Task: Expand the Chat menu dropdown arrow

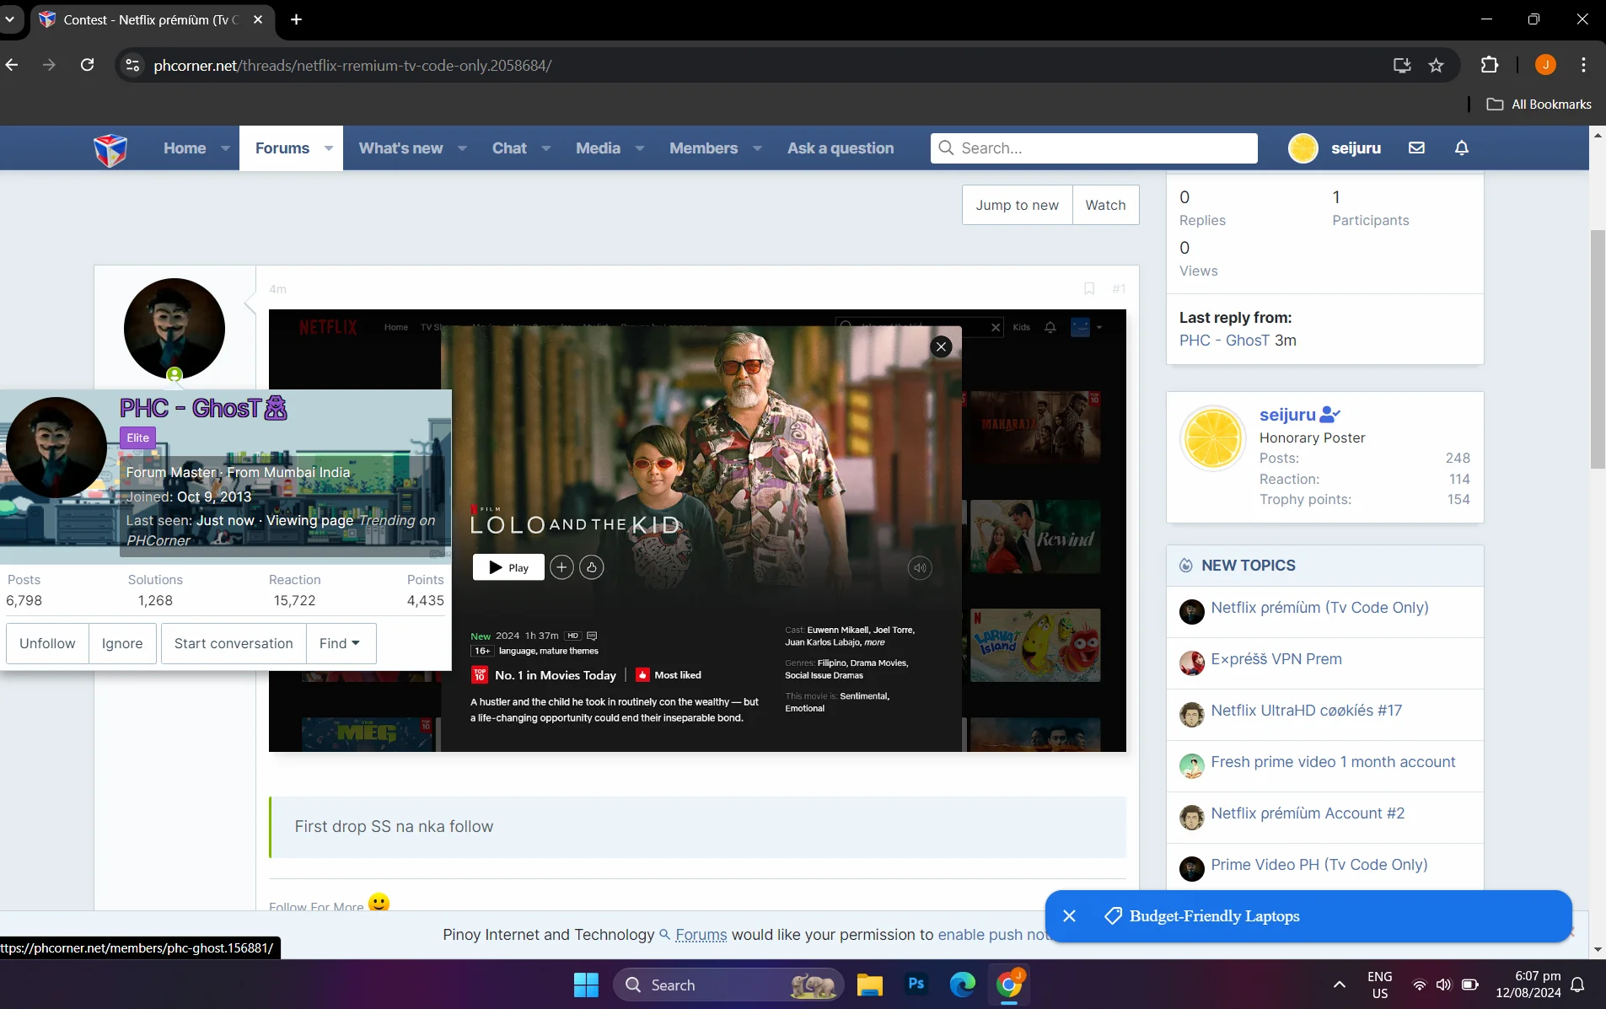Action: tap(545, 148)
